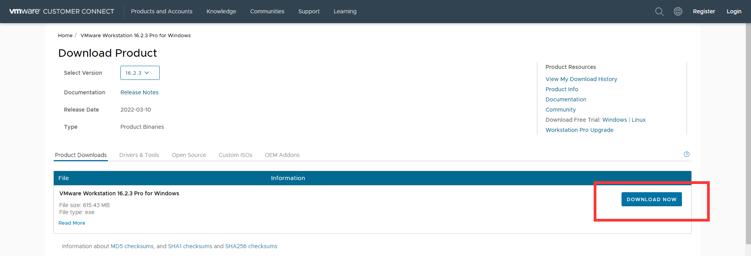The height and width of the screenshot is (256, 751).
Task: Open the Knowledge menu
Action: click(x=221, y=11)
